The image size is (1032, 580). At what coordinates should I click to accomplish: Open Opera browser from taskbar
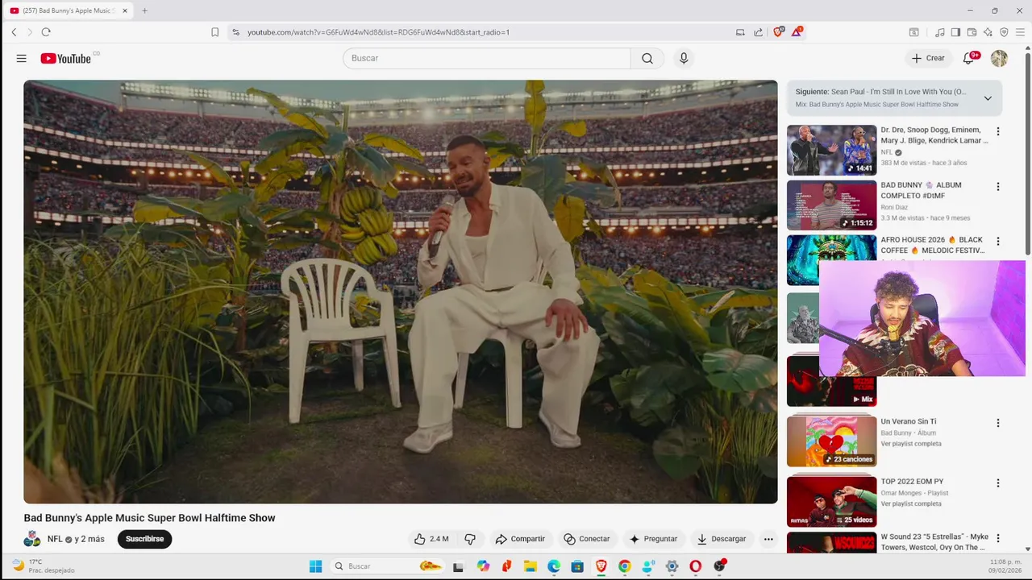[695, 566]
